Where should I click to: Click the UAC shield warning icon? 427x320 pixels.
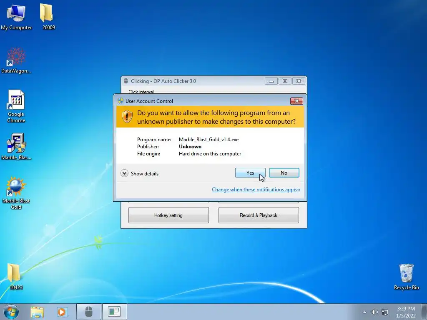[127, 117]
